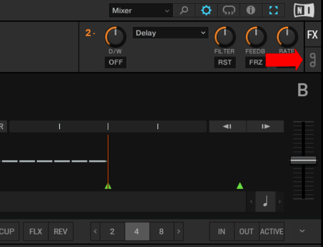Click the recorder loop icon below FX
The width and height of the screenshot is (323, 247).
pos(312,61)
